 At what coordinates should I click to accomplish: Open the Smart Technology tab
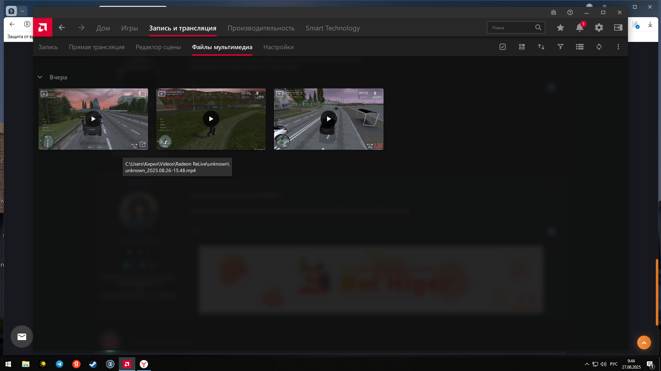(333, 28)
